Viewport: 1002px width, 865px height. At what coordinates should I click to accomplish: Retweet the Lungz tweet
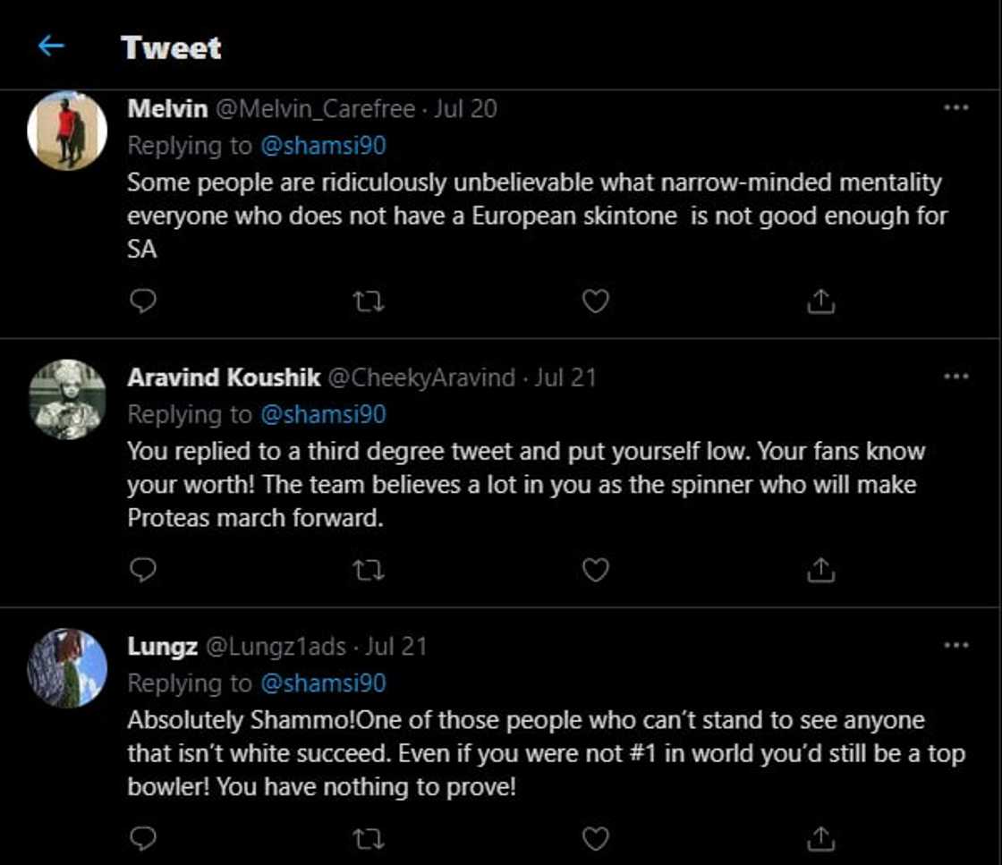369,838
